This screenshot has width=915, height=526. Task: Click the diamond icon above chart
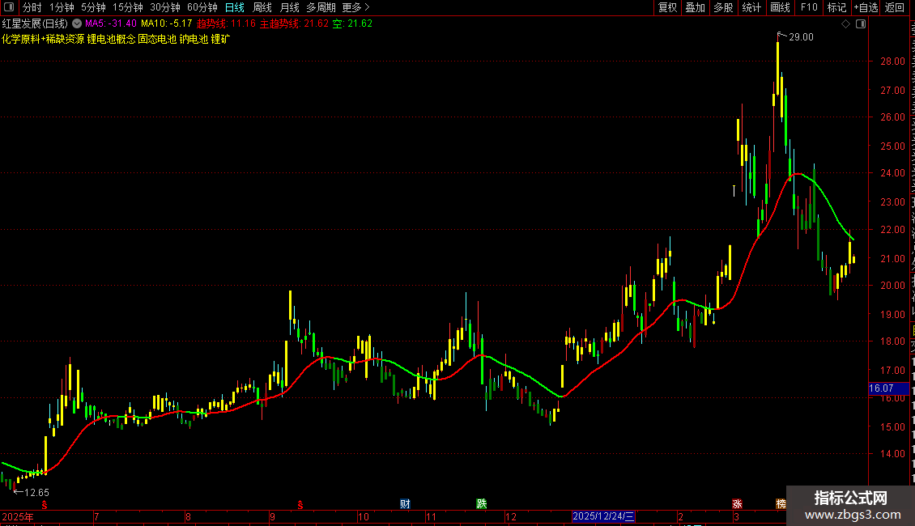(x=845, y=24)
